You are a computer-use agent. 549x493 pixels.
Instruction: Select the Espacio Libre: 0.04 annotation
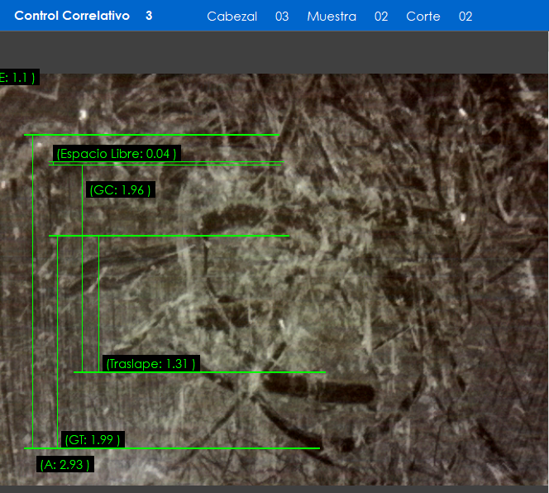click(116, 153)
